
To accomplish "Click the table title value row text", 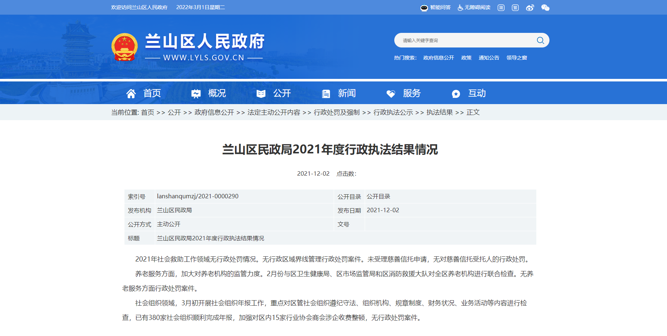I will tap(211, 238).
